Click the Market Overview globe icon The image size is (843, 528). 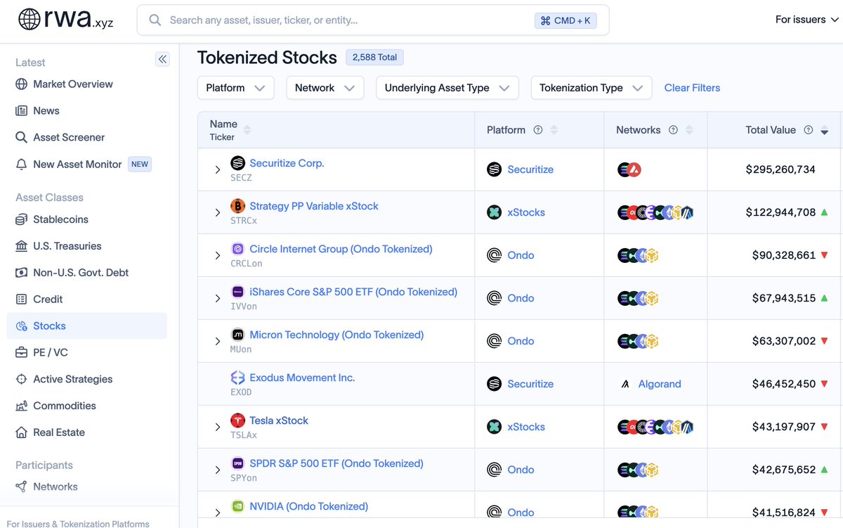tap(21, 84)
